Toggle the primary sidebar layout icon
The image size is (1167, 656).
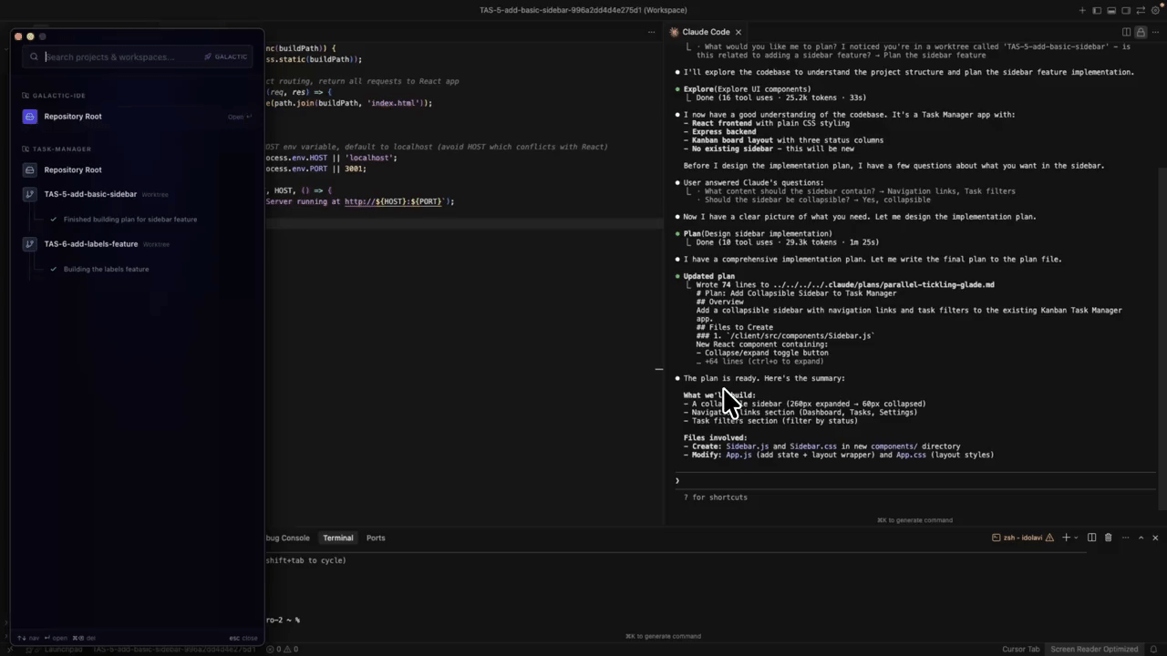pos(1097,10)
